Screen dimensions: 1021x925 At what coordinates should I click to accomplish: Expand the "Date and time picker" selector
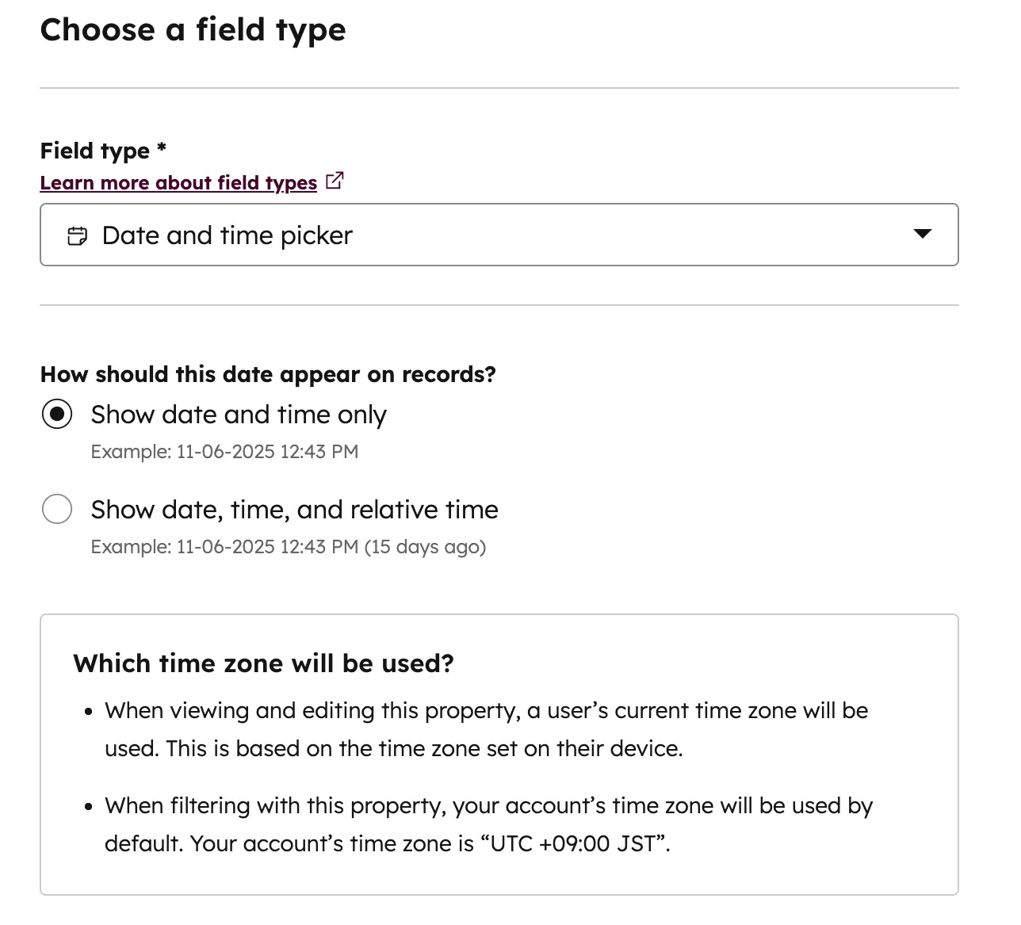pyautogui.click(x=499, y=235)
